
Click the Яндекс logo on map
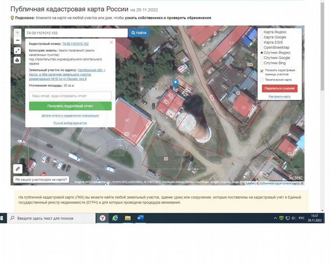point(295,177)
